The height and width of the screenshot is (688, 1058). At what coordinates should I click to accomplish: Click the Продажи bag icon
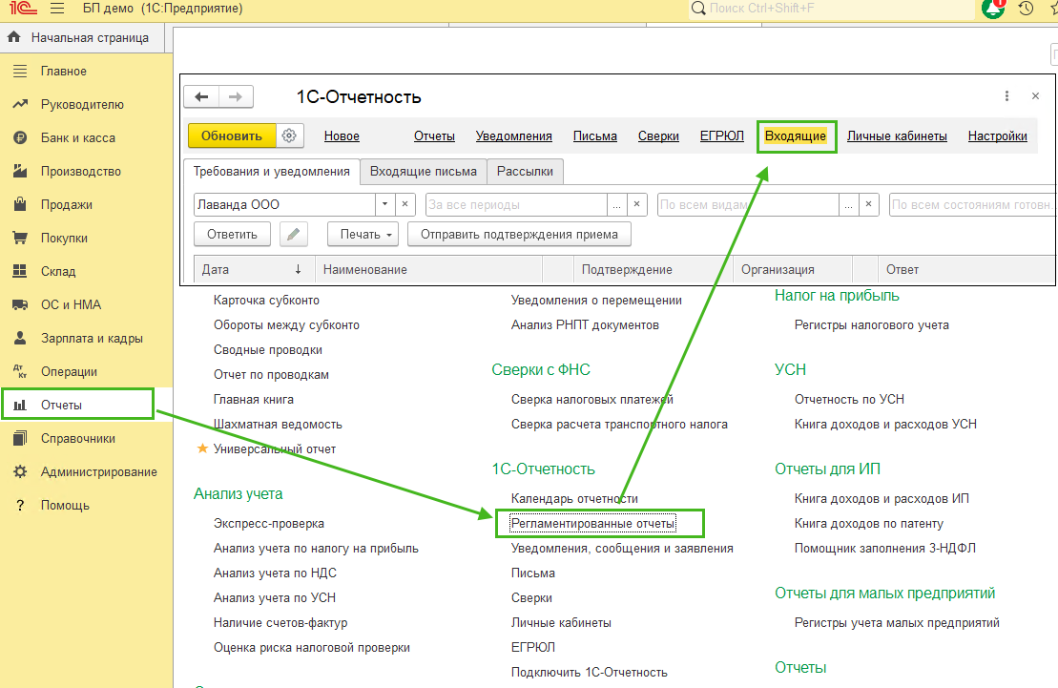point(20,204)
